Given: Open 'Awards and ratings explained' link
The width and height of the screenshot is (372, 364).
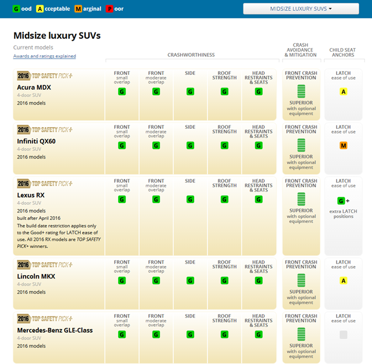Looking at the screenshot, I should pyautogui.click(x=45, y=56).
